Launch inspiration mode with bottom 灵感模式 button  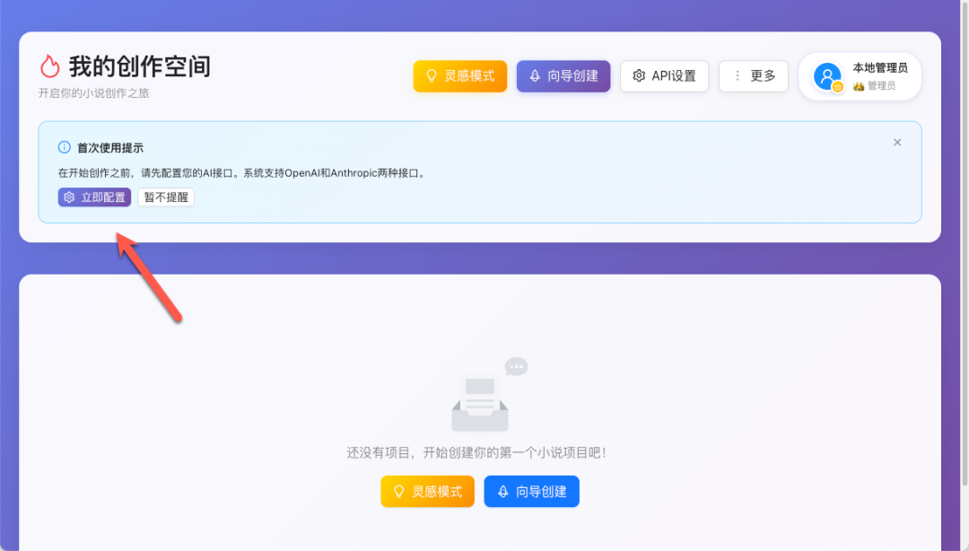(427, 491)
